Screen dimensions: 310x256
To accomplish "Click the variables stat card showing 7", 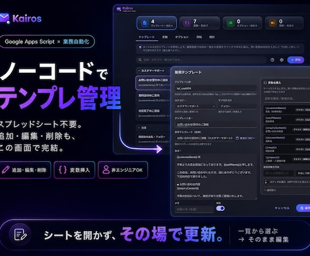I will [199, 23].
